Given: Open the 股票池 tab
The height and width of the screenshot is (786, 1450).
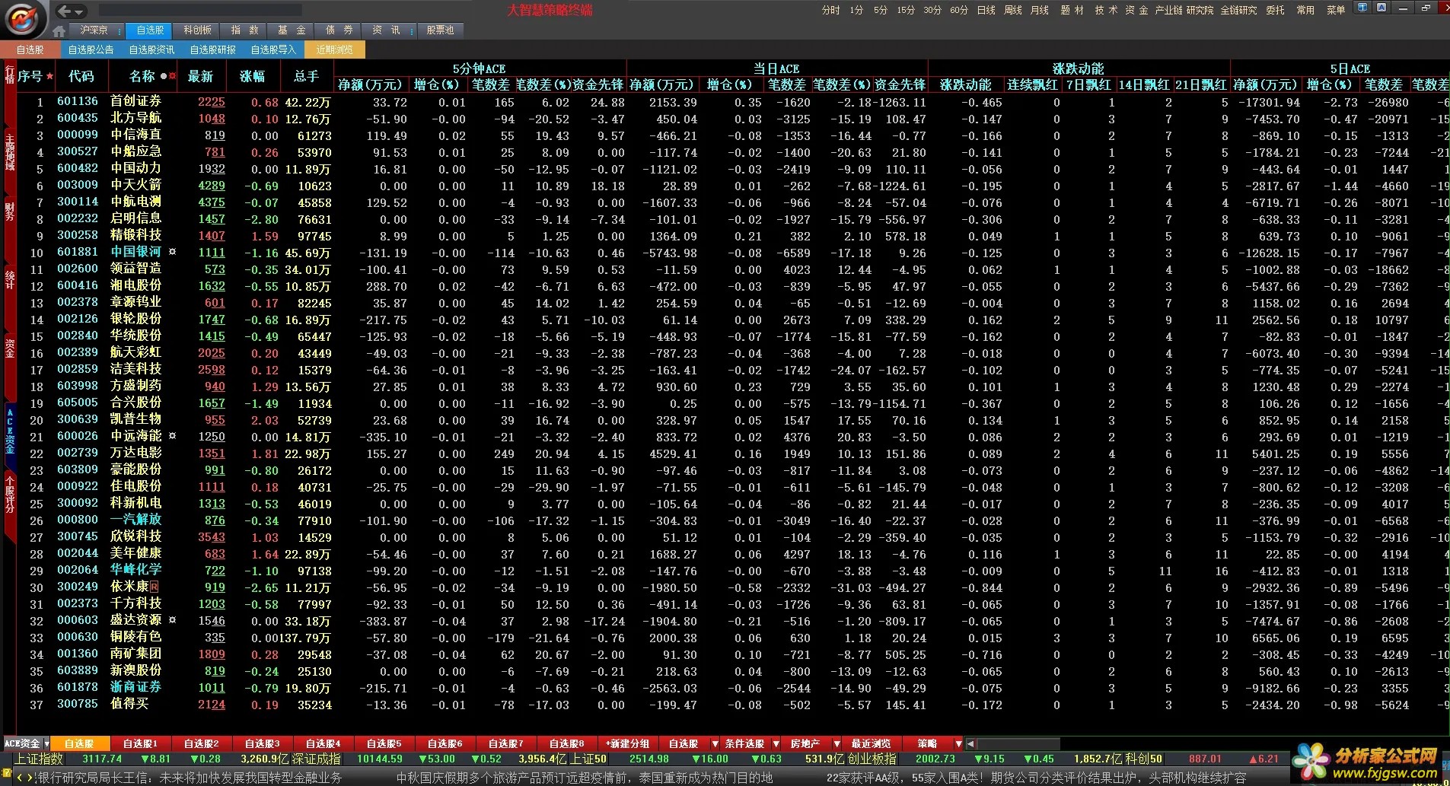Looking at the screenshot, I should [x=440, y=30].
